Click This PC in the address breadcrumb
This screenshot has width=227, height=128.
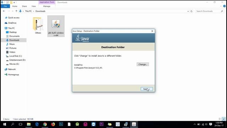(28, 11)
